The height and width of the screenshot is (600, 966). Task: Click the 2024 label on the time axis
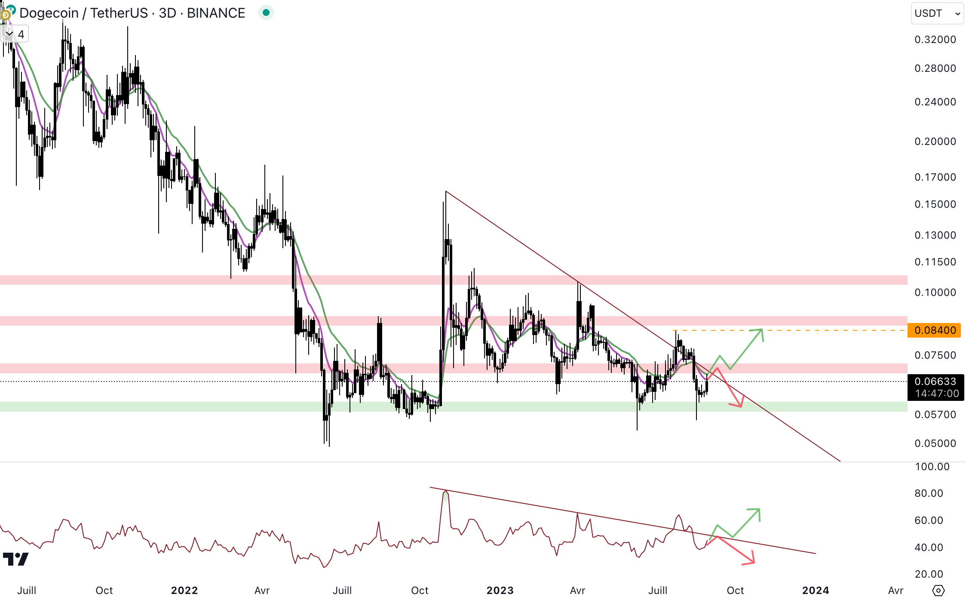click(815, 590)
